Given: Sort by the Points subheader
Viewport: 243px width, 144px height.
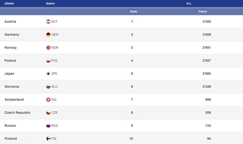Looking at the screenshot, I should (203, 11).
